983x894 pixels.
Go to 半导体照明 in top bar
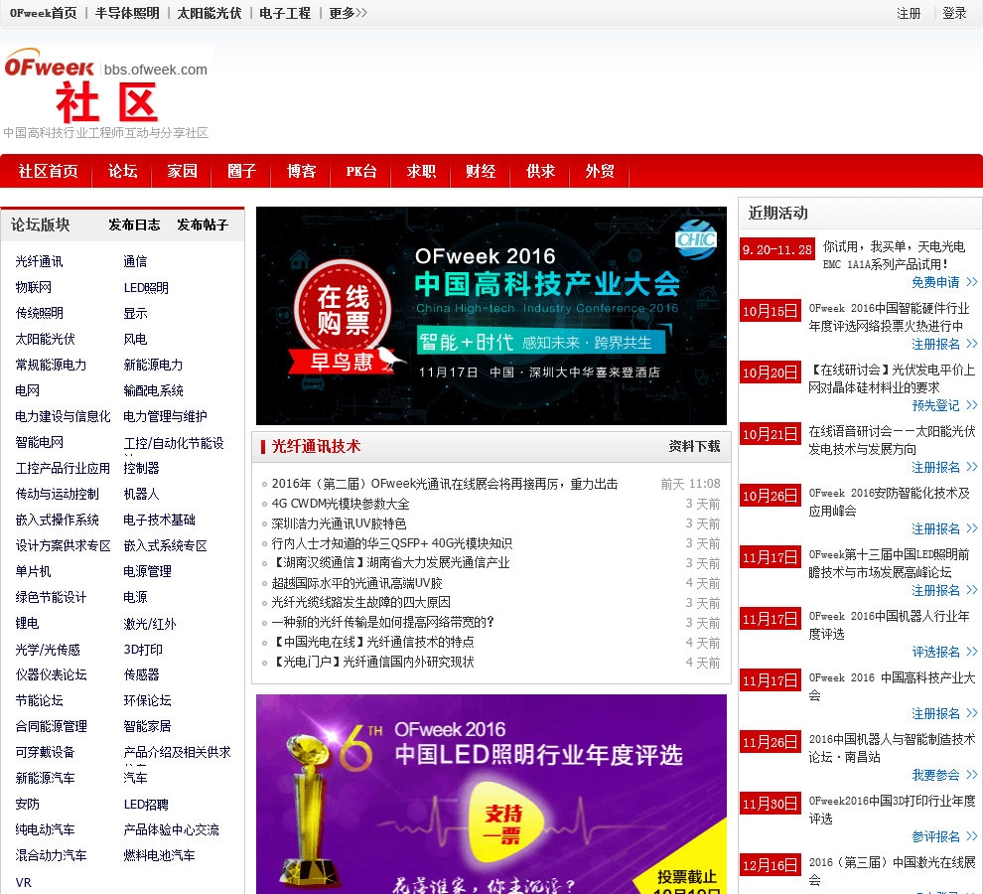127,13
